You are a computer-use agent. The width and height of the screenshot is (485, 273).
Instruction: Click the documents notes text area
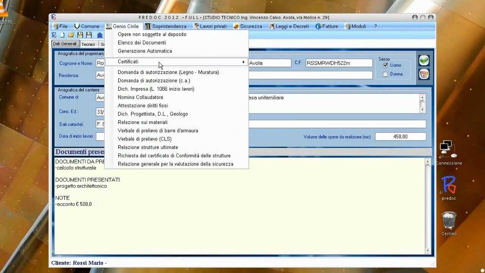tap(239, 206)
